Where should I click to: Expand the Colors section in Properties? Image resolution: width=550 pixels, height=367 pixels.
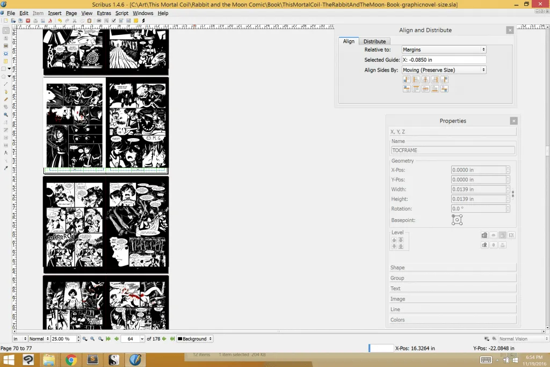(452, 320)
